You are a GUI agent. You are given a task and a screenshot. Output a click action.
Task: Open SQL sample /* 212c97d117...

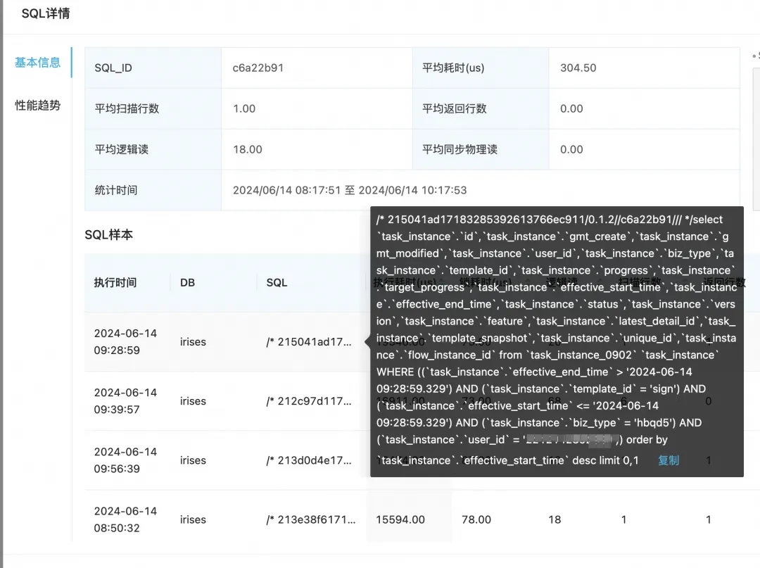(x=309, y=400)
